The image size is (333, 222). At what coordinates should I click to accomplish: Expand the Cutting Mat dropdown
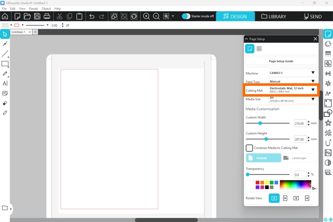291,90
